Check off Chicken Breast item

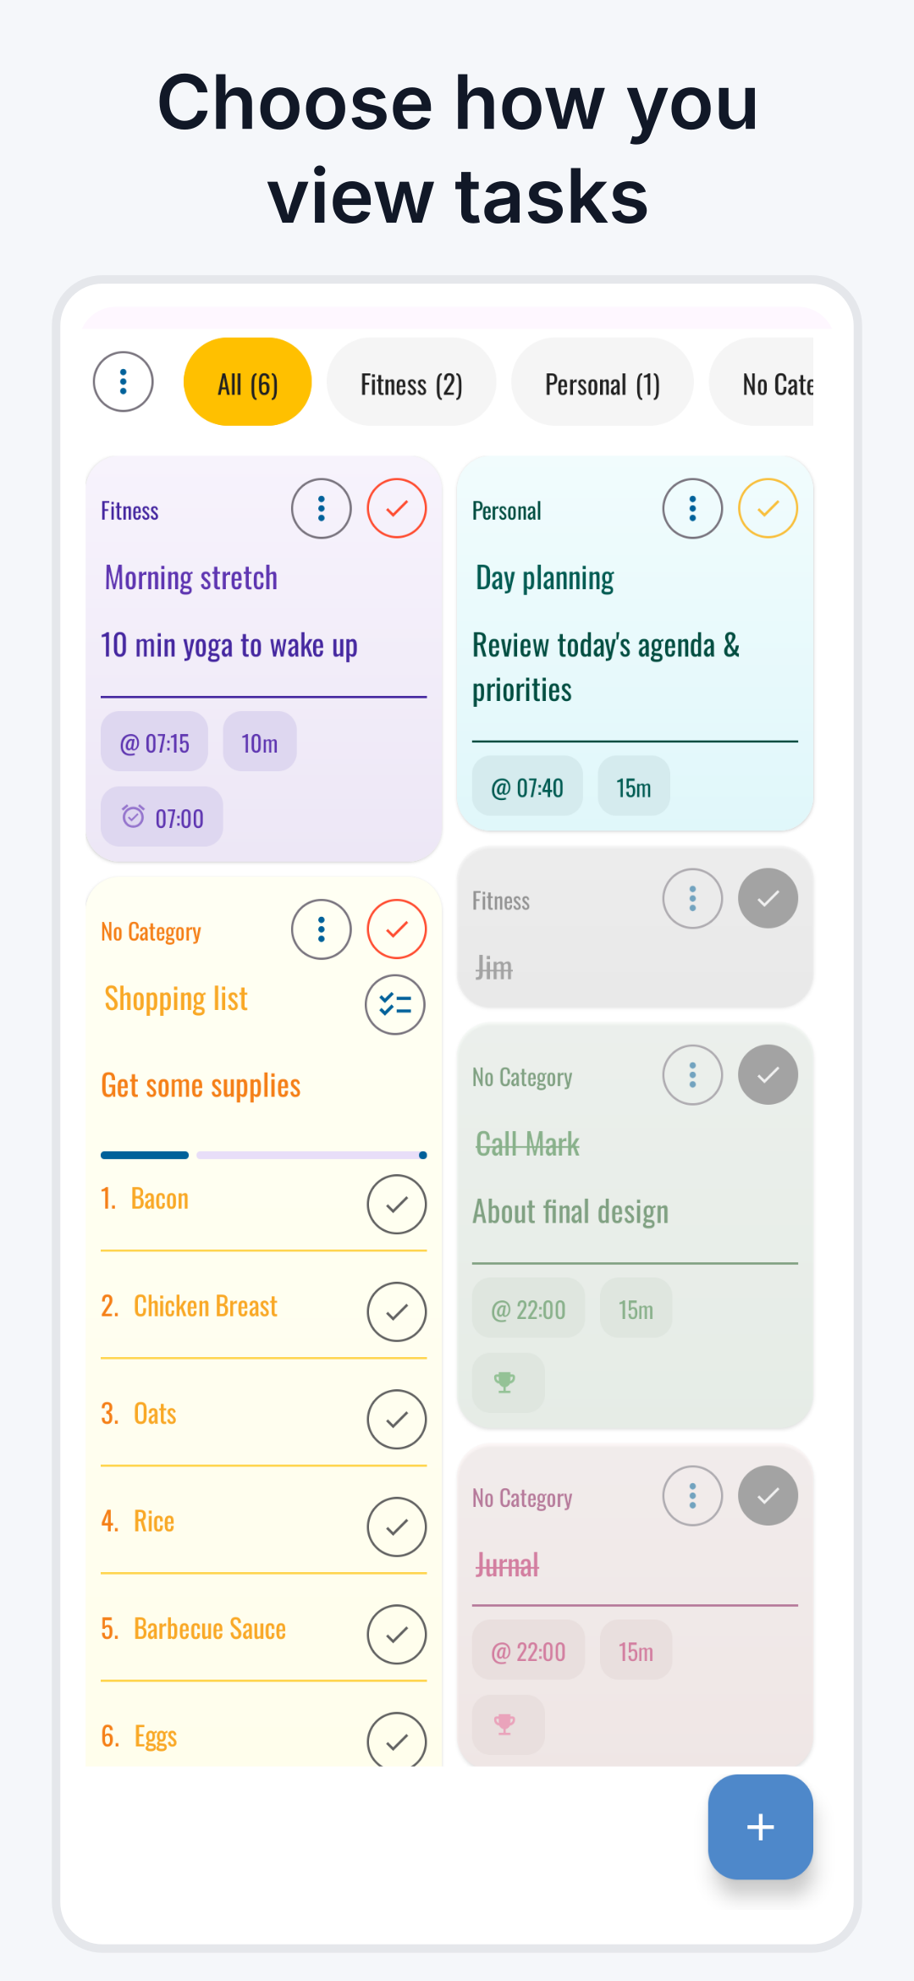(396, 1311)
